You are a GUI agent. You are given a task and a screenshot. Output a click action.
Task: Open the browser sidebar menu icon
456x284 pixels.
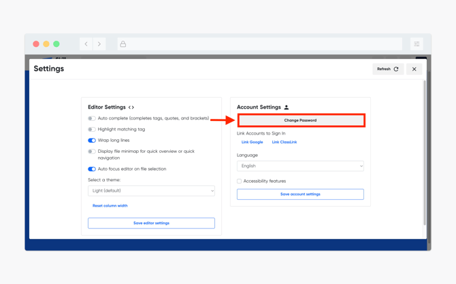coord(417,44)
